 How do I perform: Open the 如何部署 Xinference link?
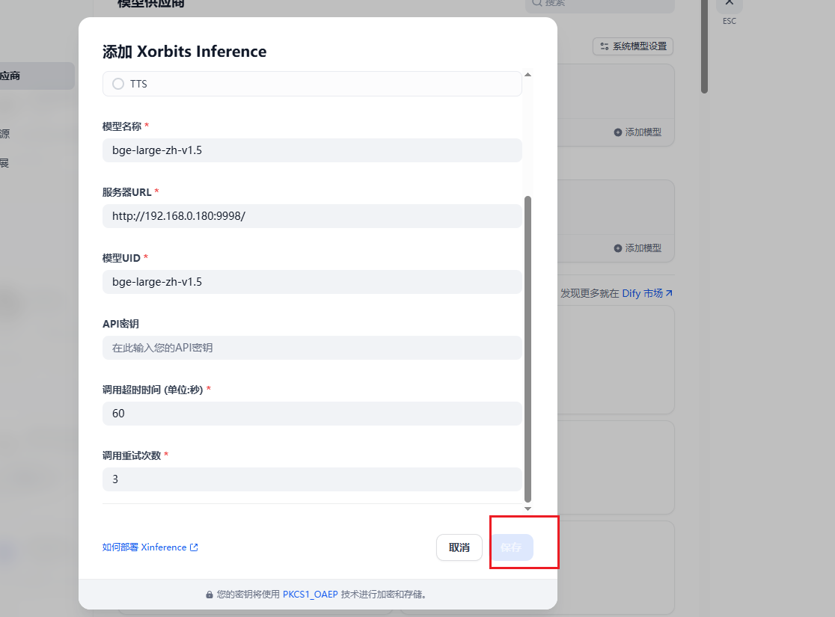click(x=150, y=547)
